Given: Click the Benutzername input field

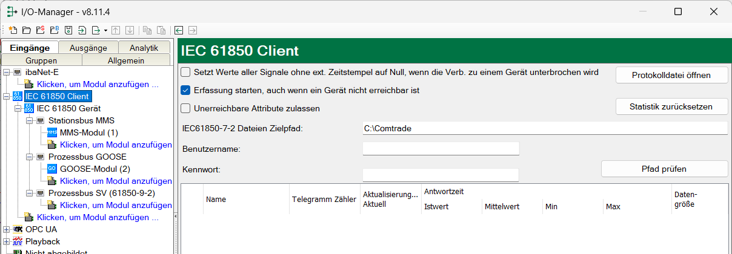Looking at the screenshot, I should click(441, 149).
